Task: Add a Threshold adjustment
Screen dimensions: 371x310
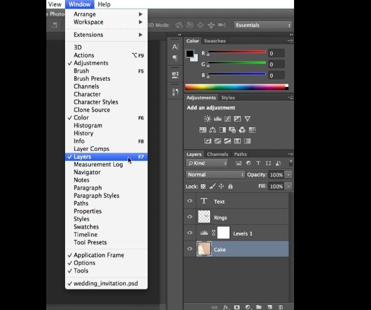Action: [x=227, y=141]
